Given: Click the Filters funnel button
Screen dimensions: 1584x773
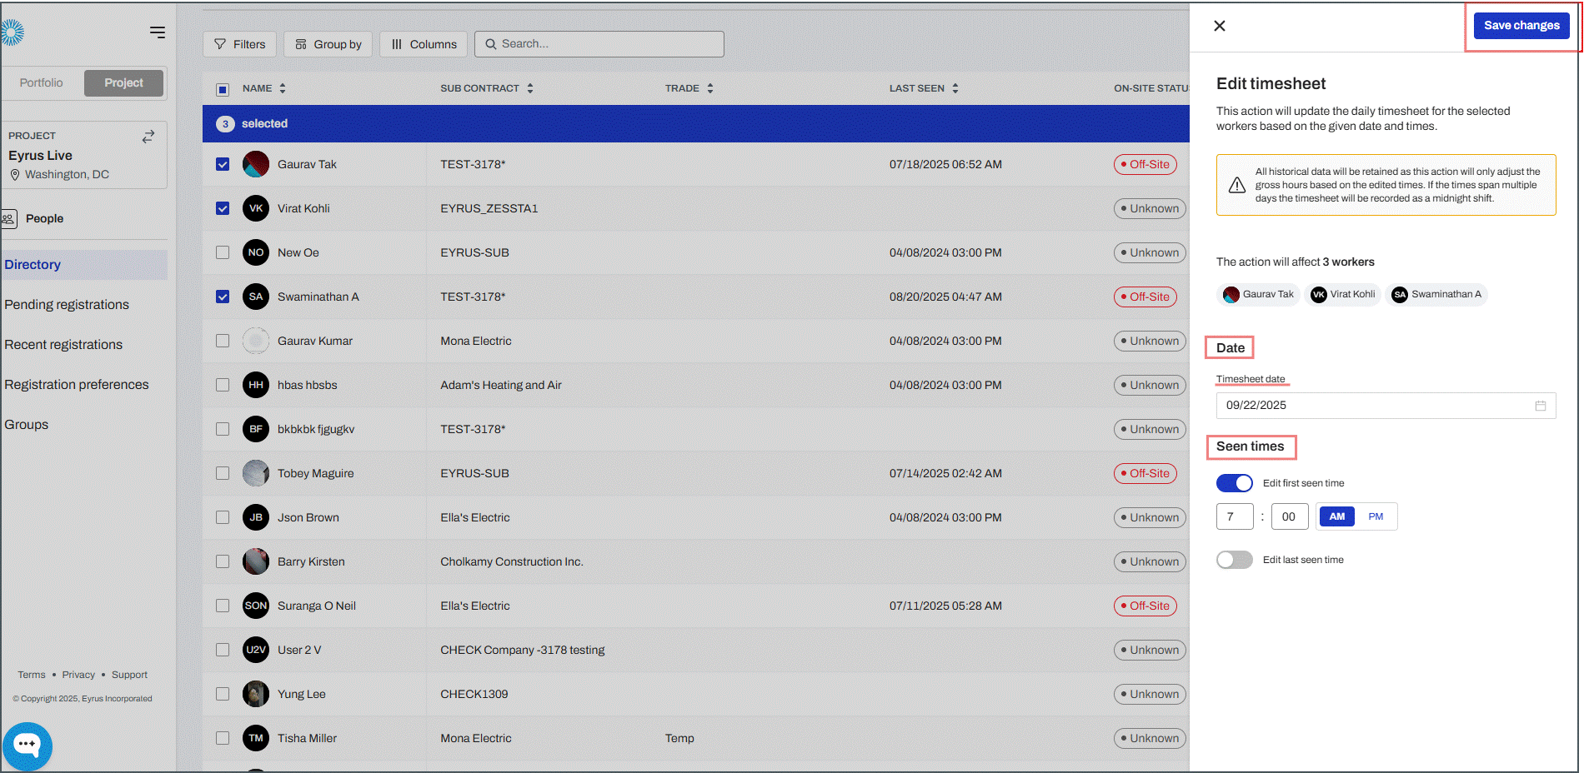Looking at the screenshot, I should point(239,44).
